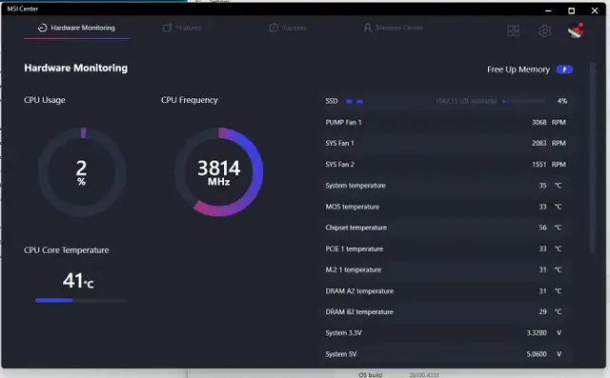Open MSI Center settings gear
The image size is (610, 378).
[544, 30]
